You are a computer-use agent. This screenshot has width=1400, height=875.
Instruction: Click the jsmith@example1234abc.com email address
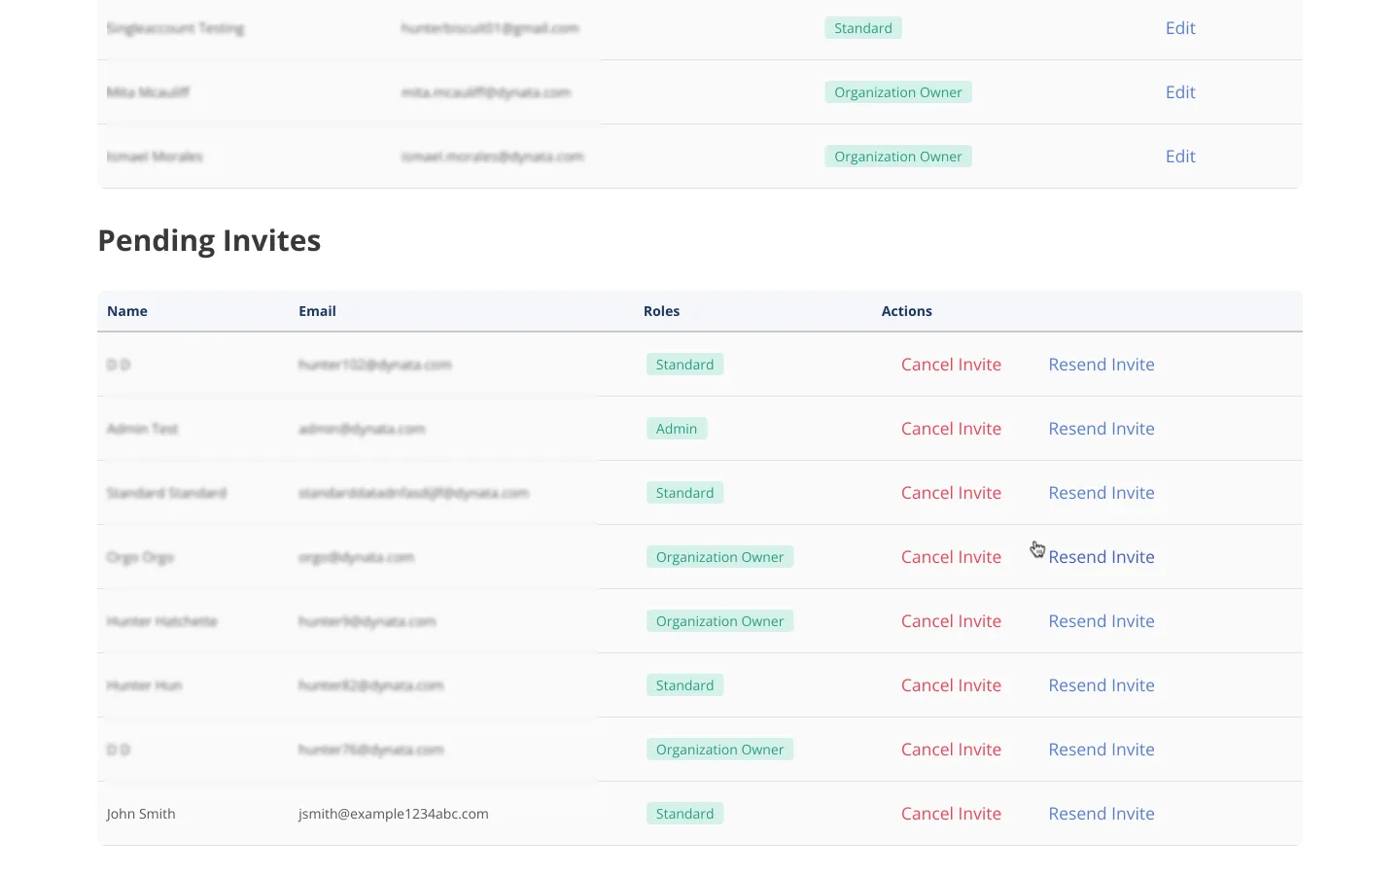pos(393,814)
